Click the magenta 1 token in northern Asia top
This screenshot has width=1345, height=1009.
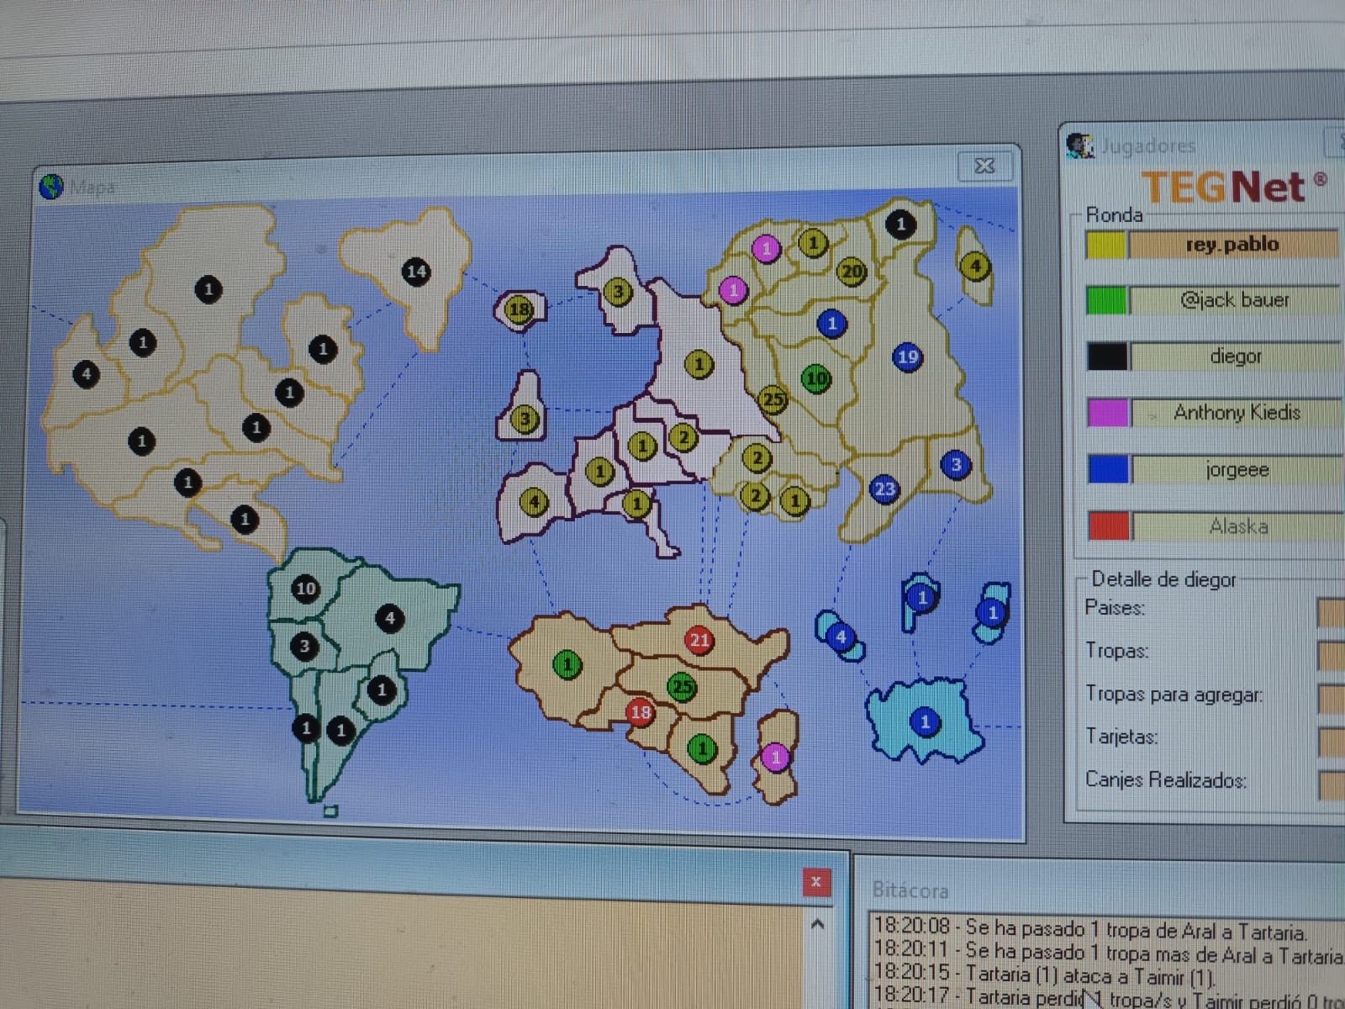coord(765,249)
